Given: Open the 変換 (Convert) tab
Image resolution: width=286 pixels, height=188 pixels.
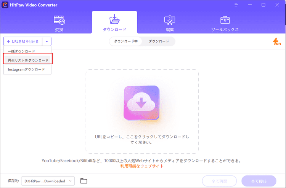Looking at the screenshot, I should (x=59, y=24).
